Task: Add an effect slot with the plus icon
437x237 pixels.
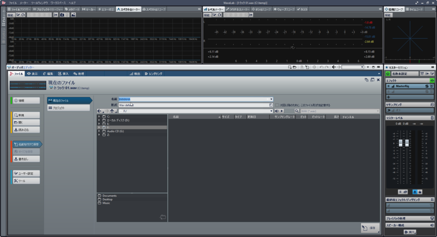Action: pos(388,97)
